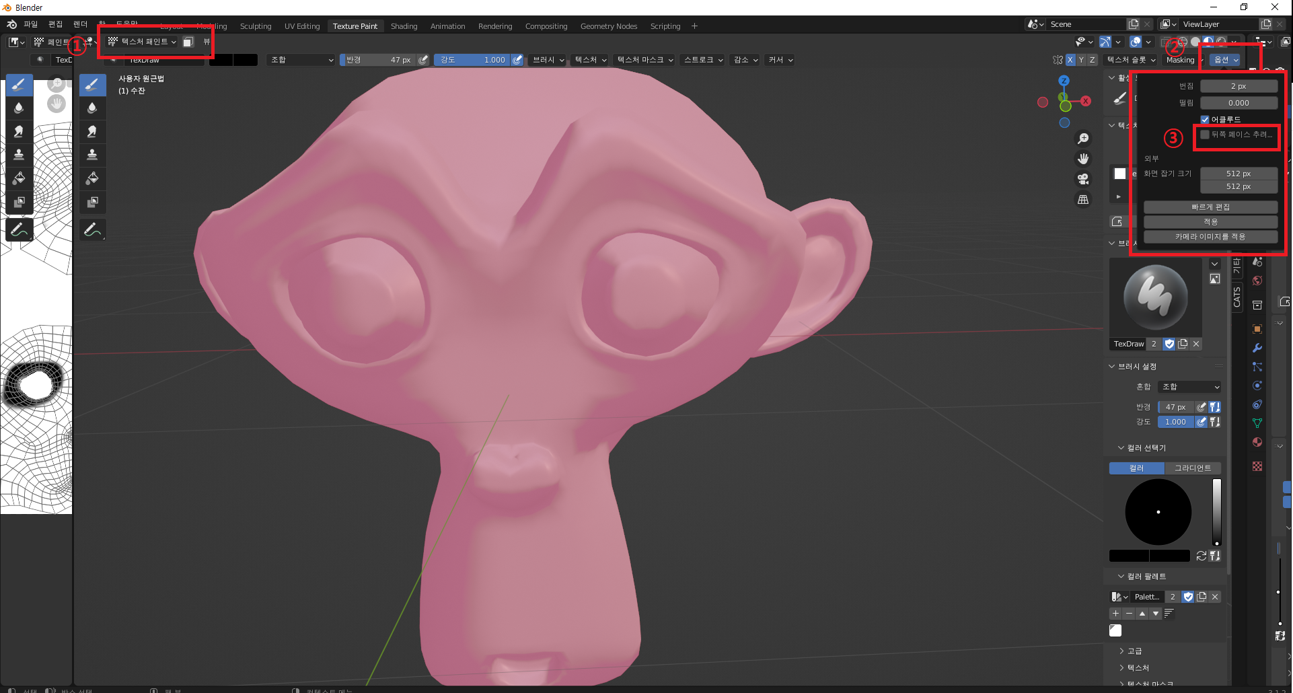
Task: Open the Modifiers wrench properties tab
Action: [x=1257, y=348]
